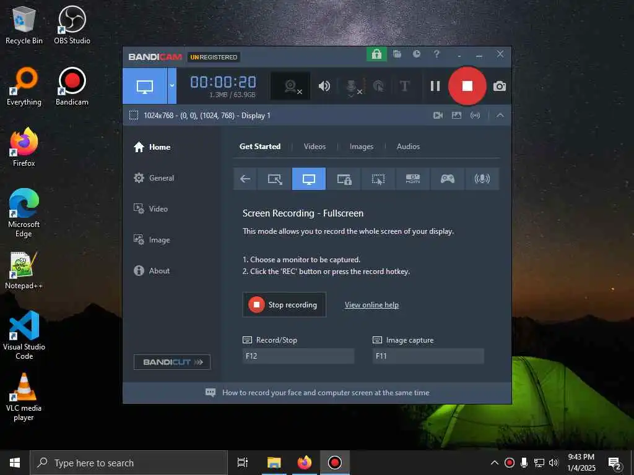The height and width of the screenshot is (475, 634).
Task: Select the around mouse recording mode icon
Action: pyautogui.click(x=378, y=179)
